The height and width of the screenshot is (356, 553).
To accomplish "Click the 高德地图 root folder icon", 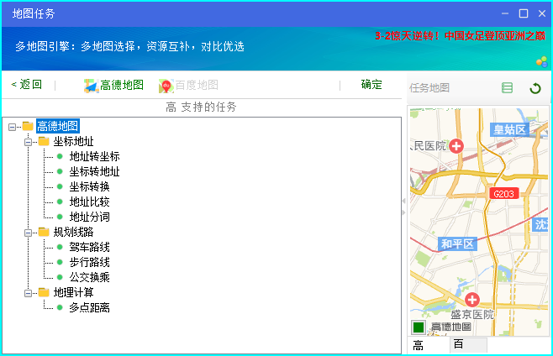I will click(28, 126).
